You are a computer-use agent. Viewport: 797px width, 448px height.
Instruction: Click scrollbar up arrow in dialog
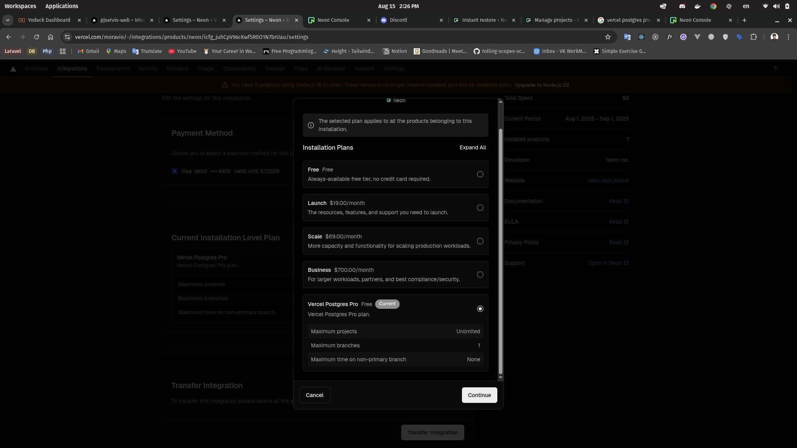click(x=500, y=101)
